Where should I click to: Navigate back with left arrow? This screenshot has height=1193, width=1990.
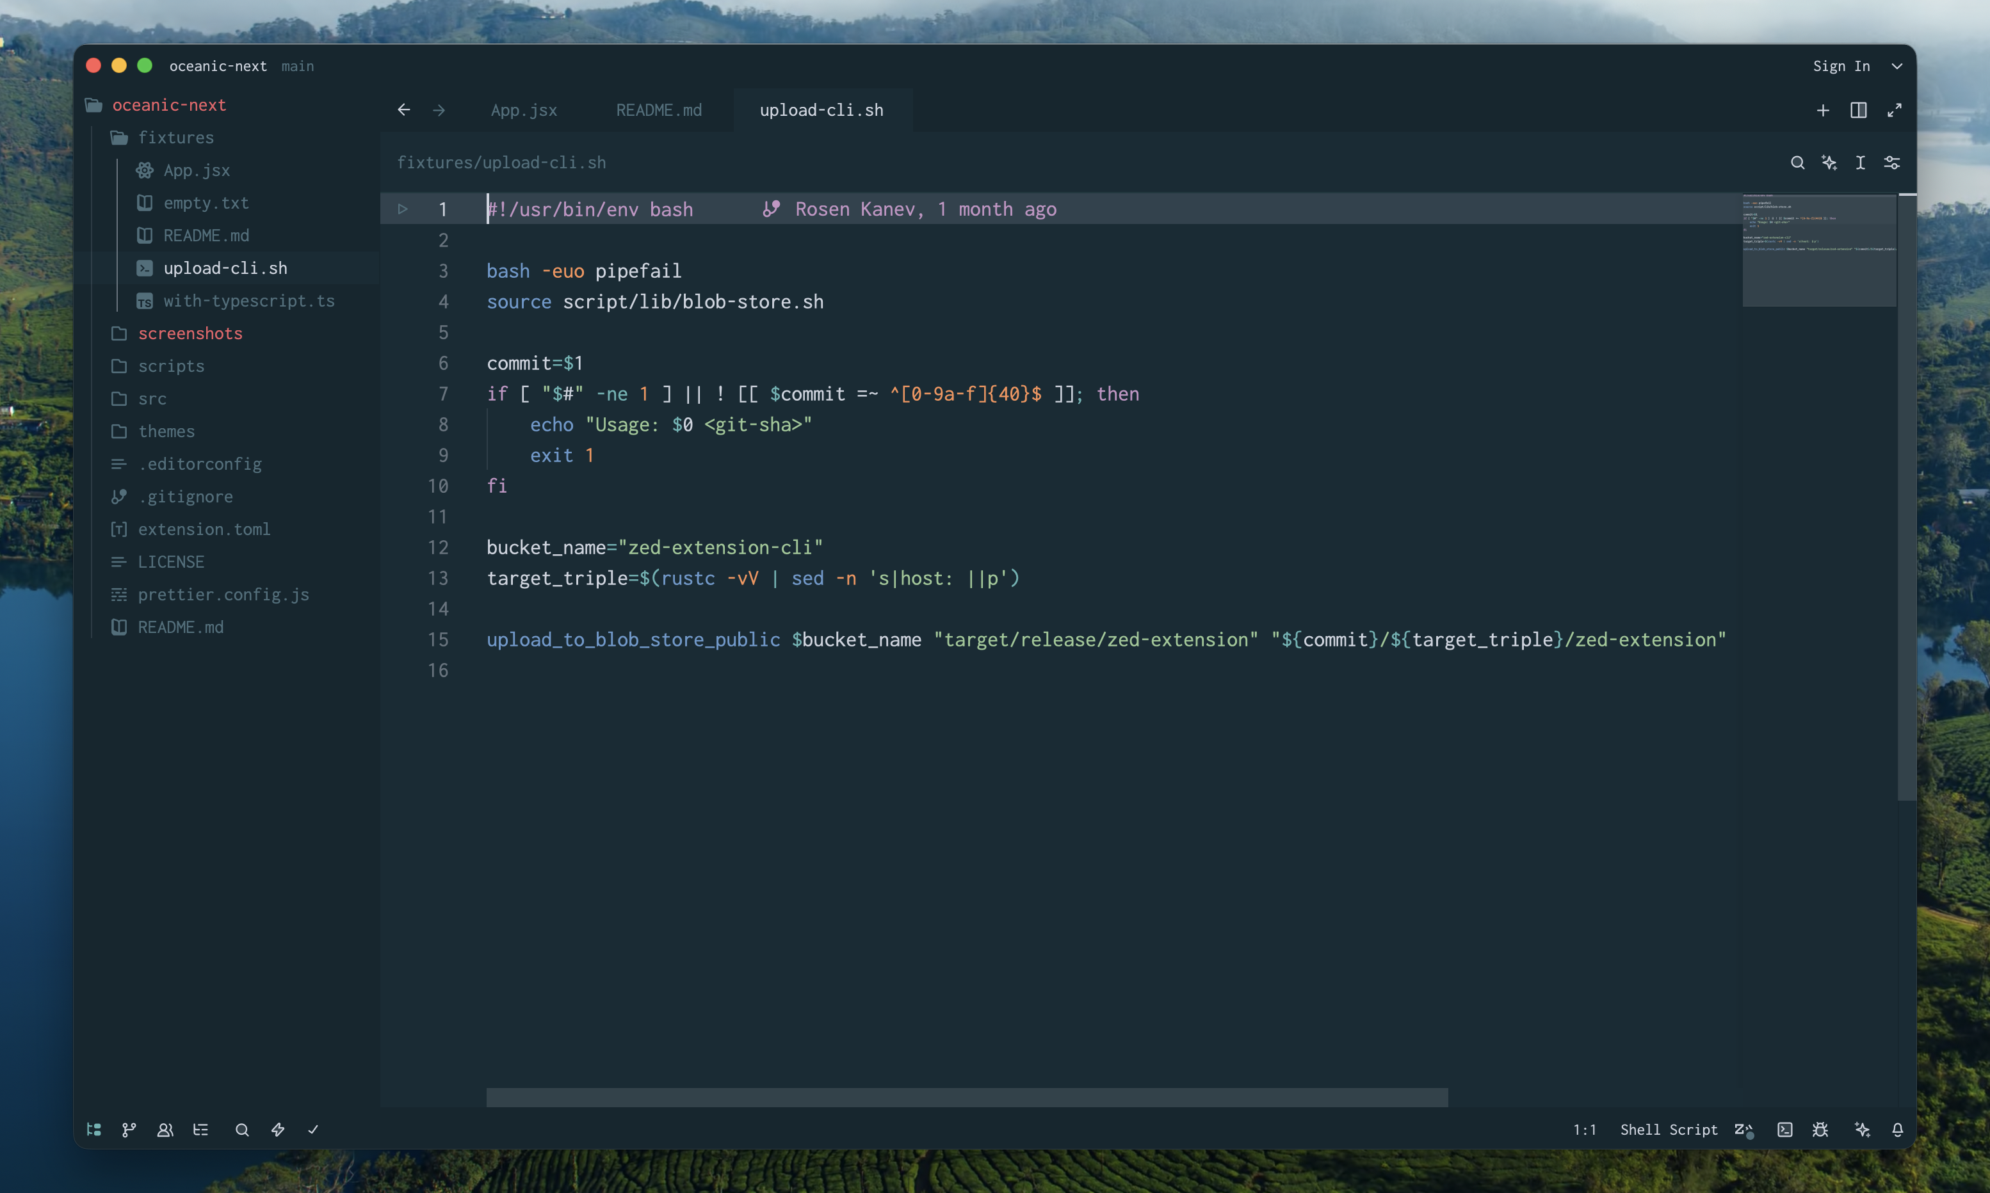(x=403, y=110)
